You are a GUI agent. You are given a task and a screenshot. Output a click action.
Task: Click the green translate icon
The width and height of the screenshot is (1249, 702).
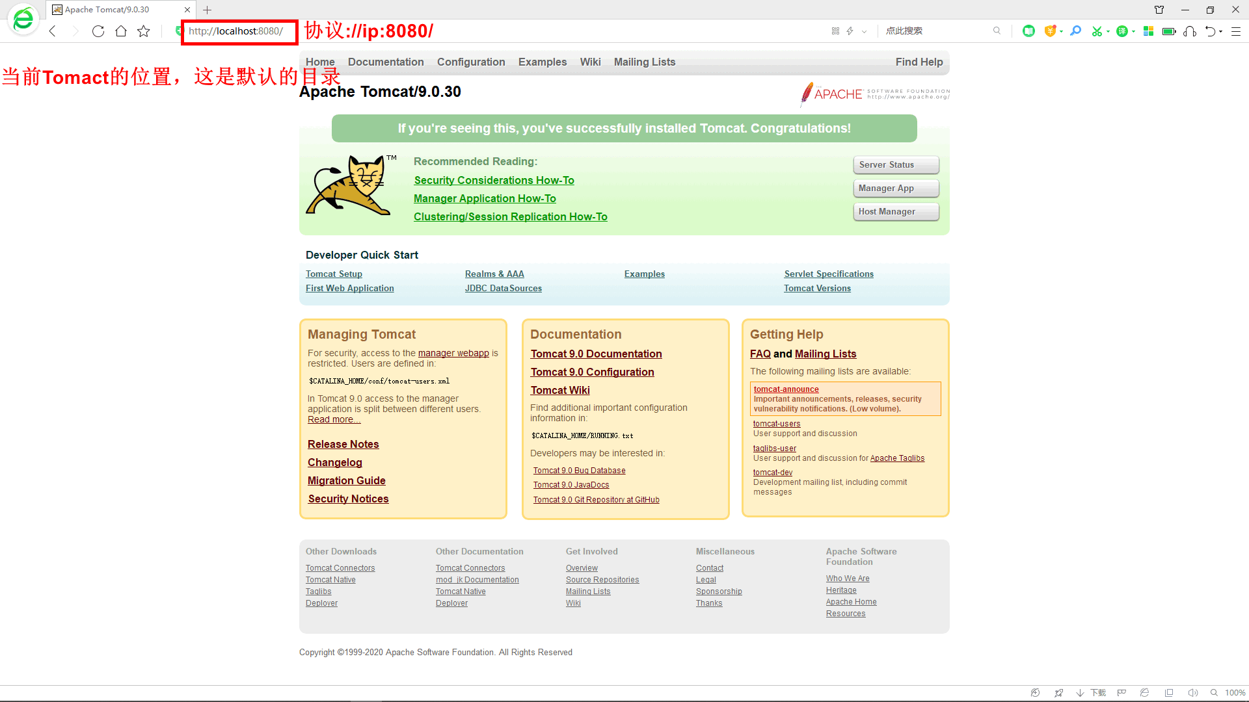pos(1122,31)
